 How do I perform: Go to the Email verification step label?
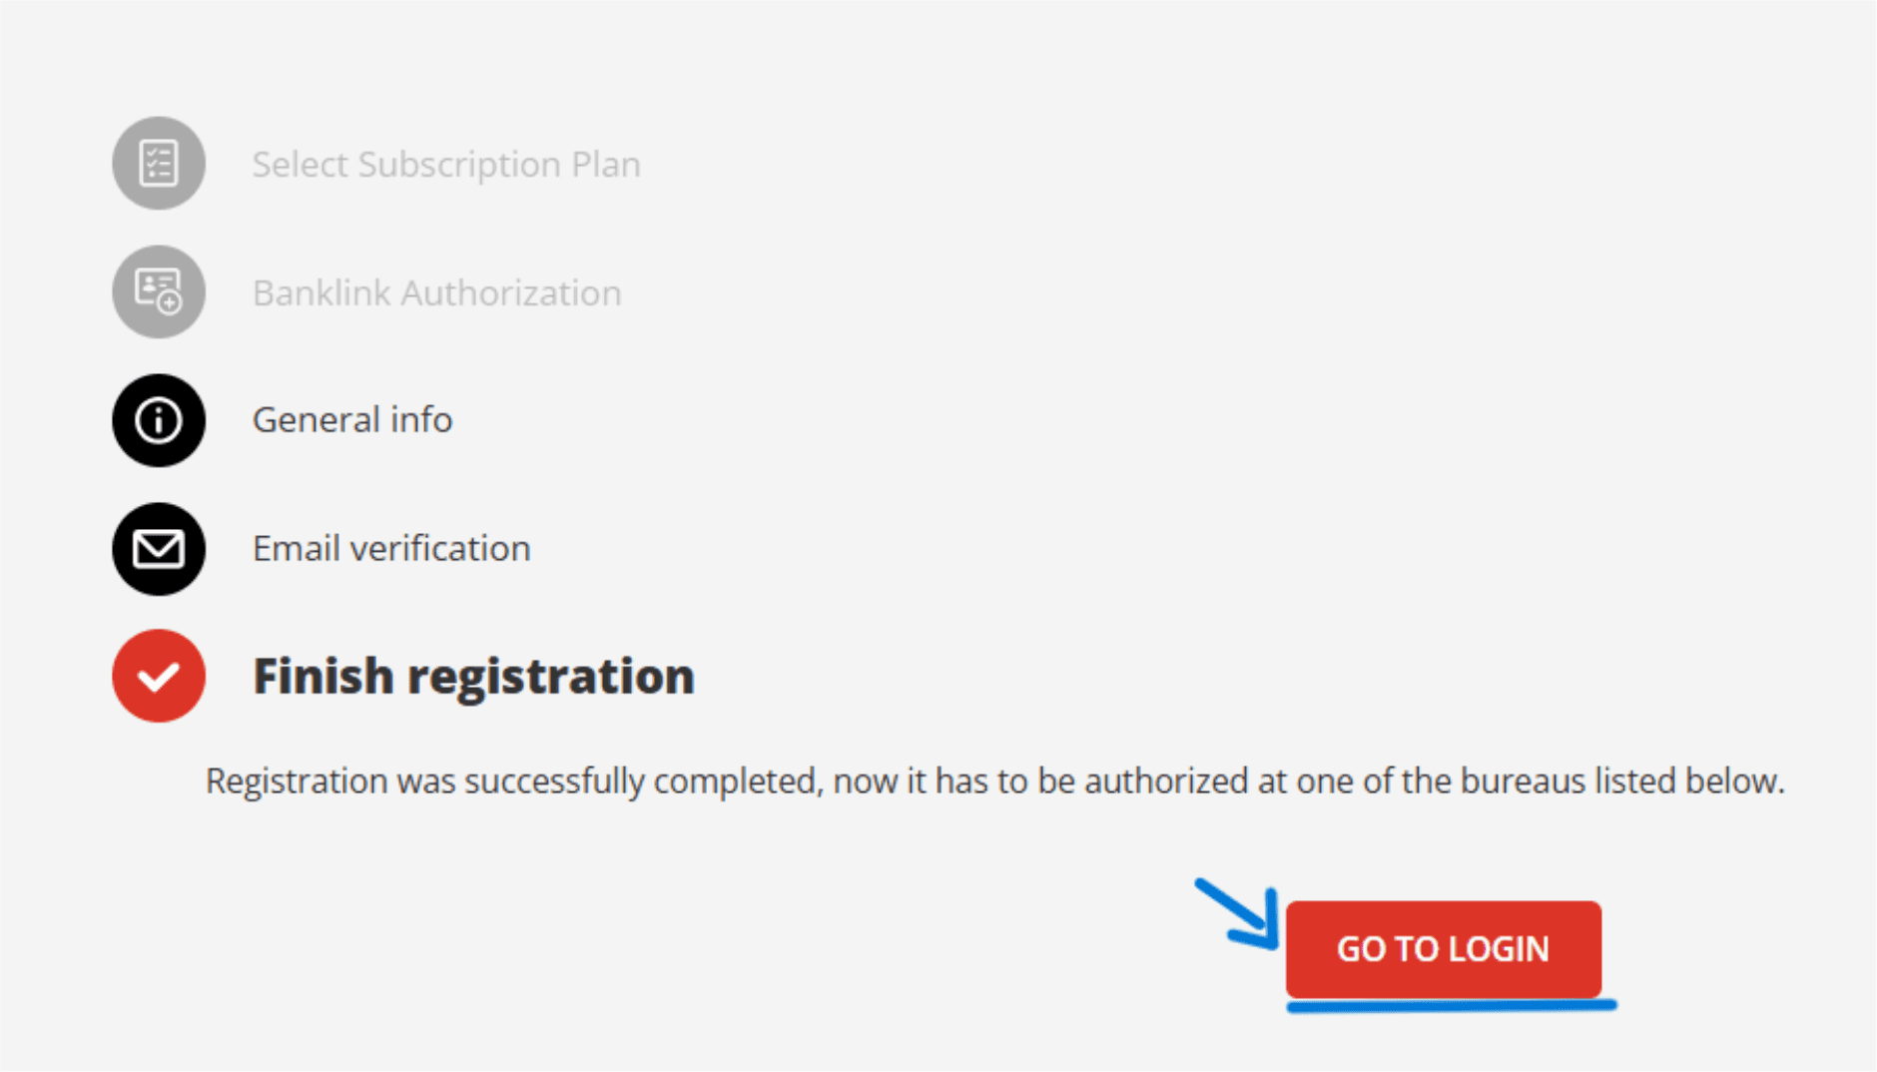(391, 549)
